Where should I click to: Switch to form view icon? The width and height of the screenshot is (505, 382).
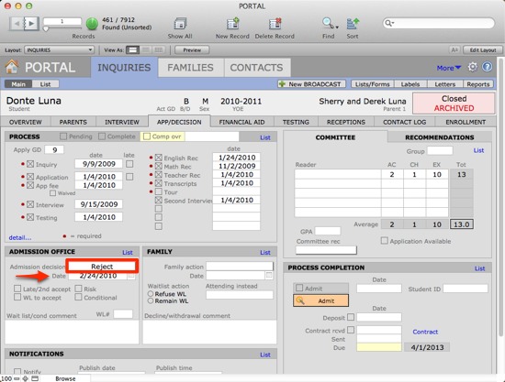(x=132, y=50)
